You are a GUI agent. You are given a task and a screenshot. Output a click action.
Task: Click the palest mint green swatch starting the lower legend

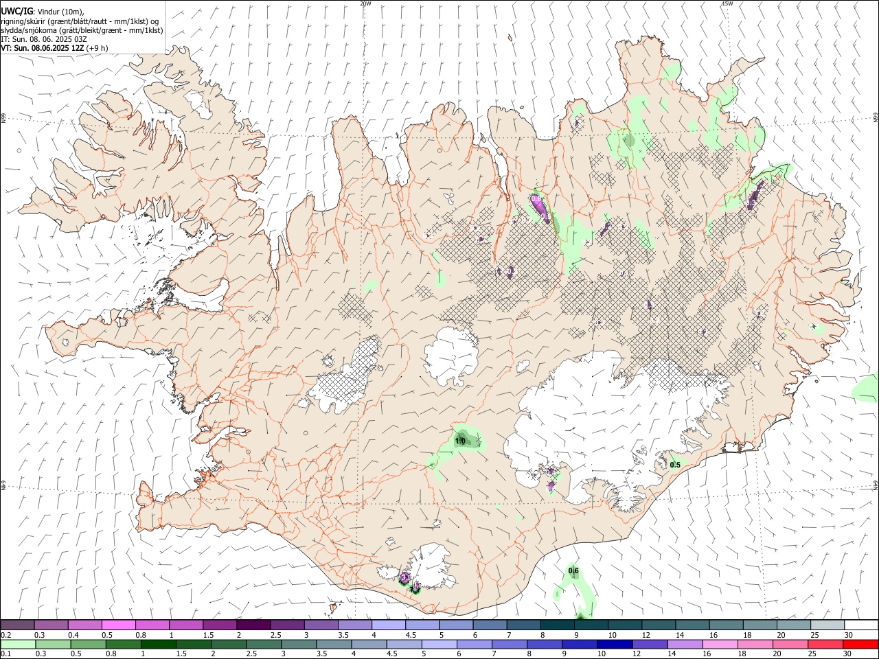[x=17, y=645]
